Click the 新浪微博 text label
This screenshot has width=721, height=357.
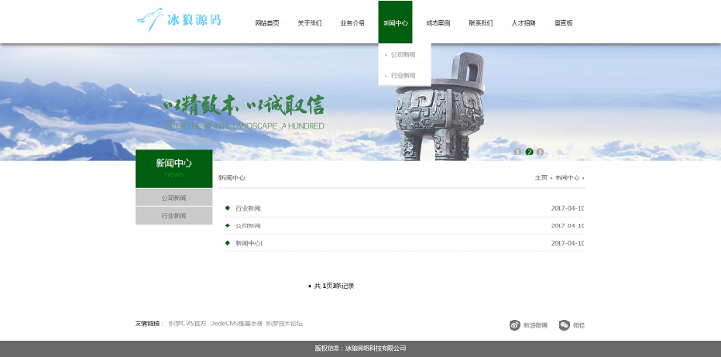click(535, 325)
